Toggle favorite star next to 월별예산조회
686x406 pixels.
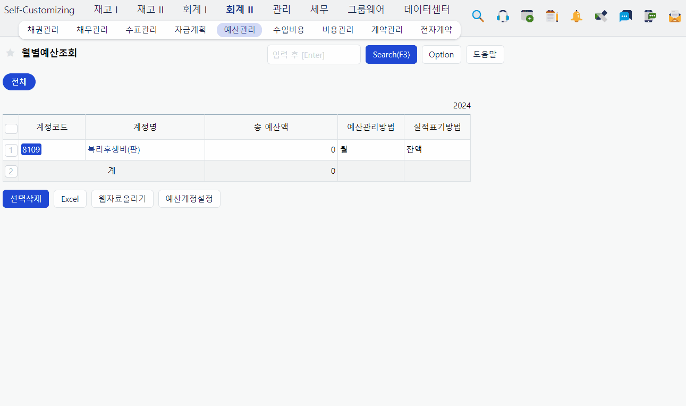10,53
